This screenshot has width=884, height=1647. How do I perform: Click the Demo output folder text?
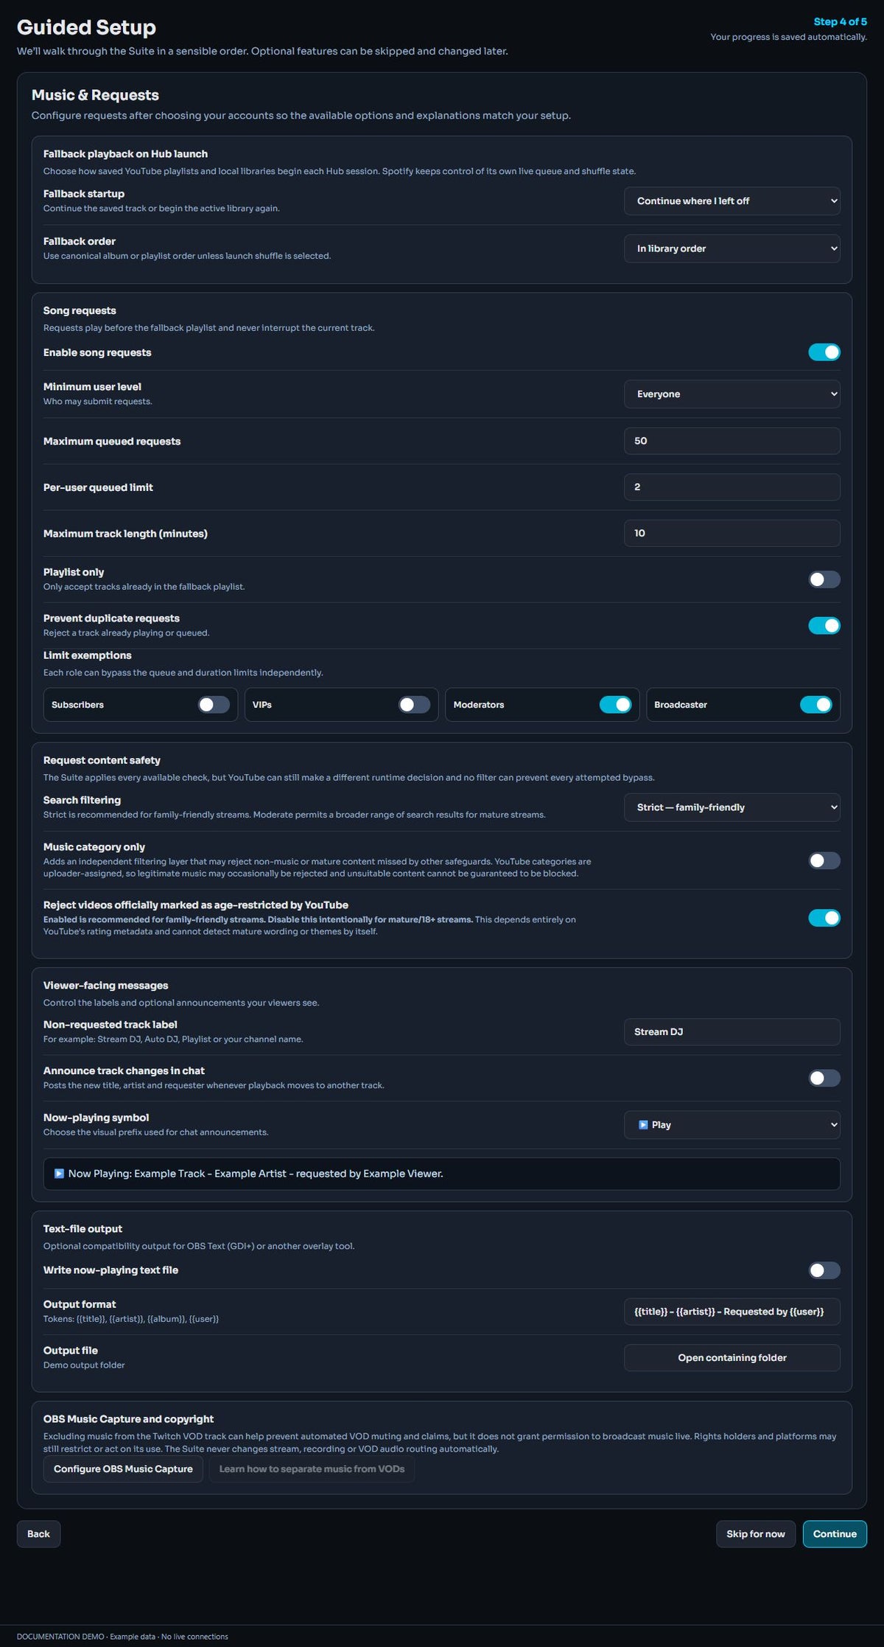(x=84, y=1365)
